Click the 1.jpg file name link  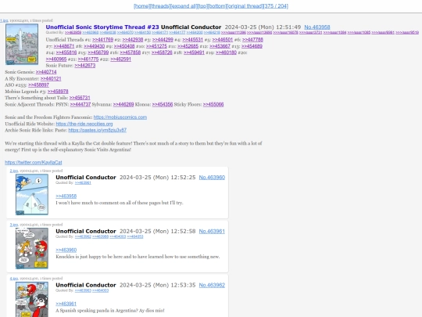click(x=4, y=20)
